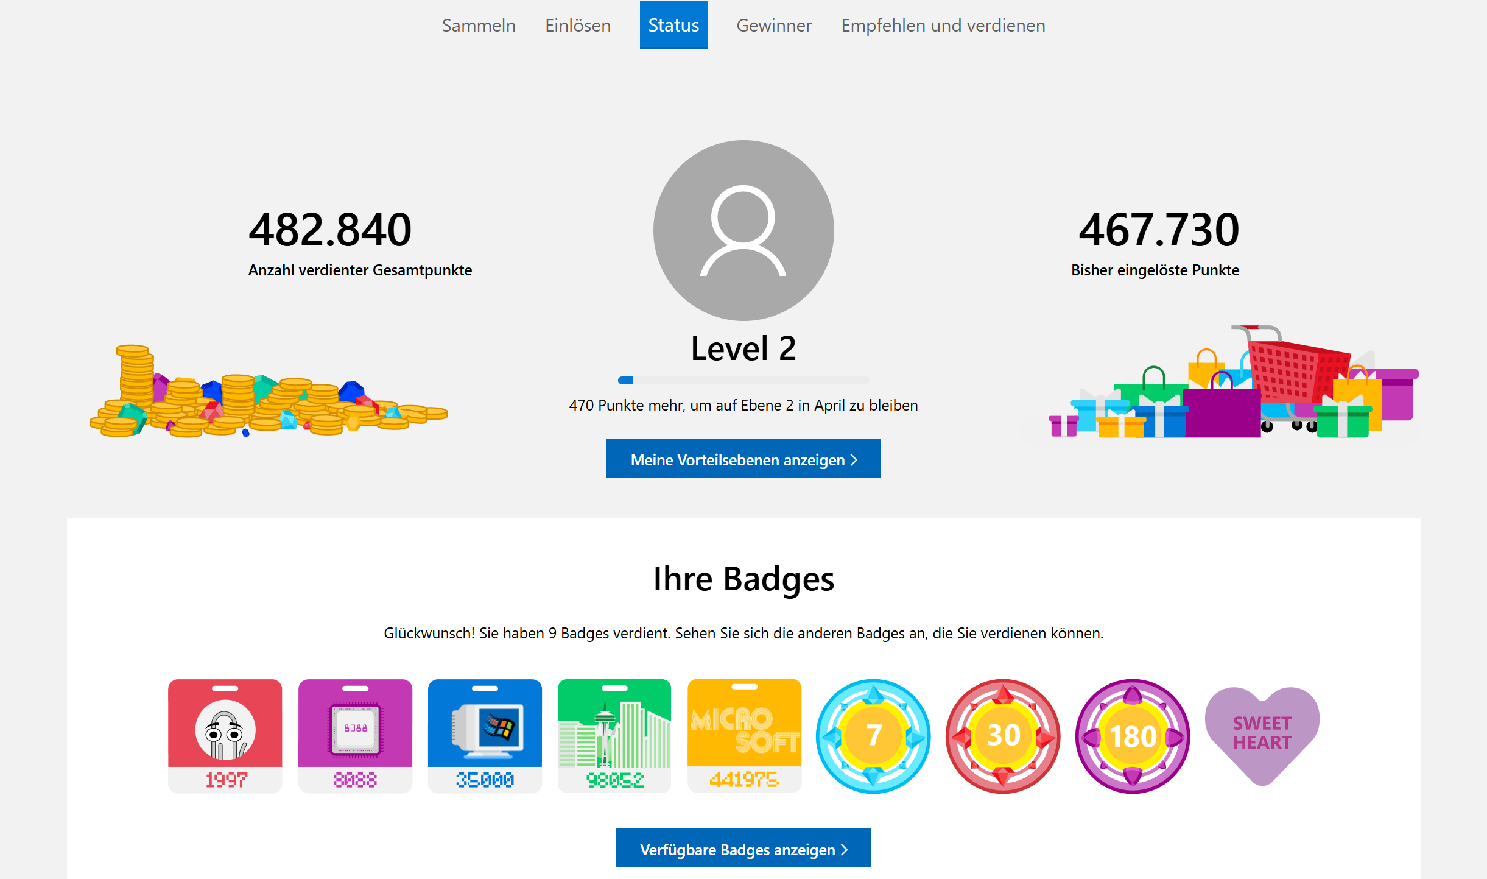Viewport: 1487px width, 879px height.
Task: Open the blue 35000 computer badge
Action: (485, 735)
